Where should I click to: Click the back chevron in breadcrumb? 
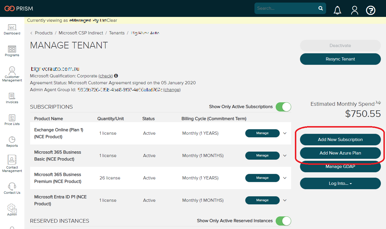pos(31,33)
